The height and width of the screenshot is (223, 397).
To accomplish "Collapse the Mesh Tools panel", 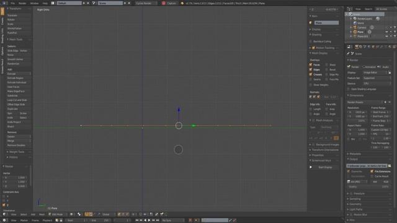I will (16, 40).
